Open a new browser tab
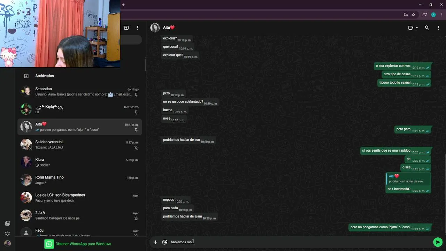This screenshot has height=251, width=446. tap(123, 5)
